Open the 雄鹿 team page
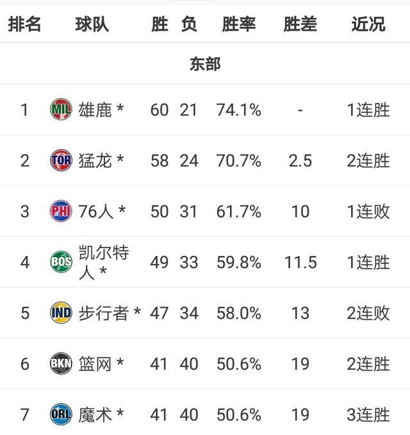Screen dimensions: 410x435 click(x=95, y=109)
